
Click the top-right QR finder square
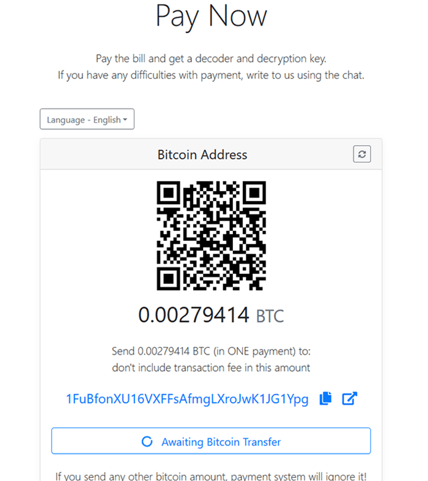tap(254, 192)
